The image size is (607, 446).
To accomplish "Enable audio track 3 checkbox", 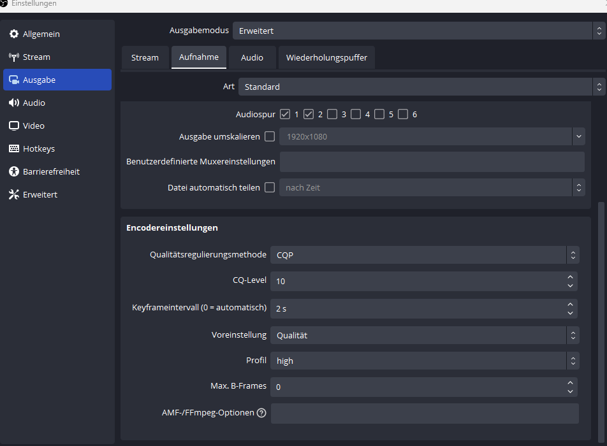I will pos(332,114).
